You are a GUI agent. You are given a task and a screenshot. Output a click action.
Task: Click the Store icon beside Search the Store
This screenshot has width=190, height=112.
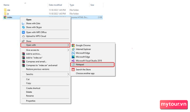[x=73, y=69]
